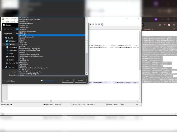Go back in Save As dialog
The width and height of the screenshot is (177, 132).
pos(4,29)
